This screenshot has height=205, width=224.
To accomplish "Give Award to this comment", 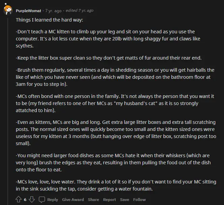I will pos(73,200).
